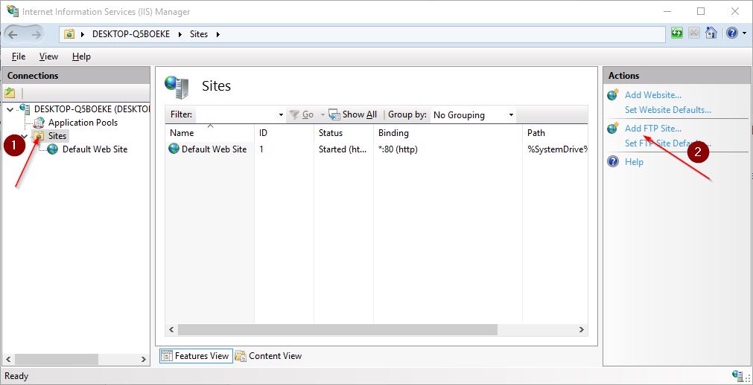Click the globe icon in Default Web Site row
This screenshot has width=753, height=385.
174,149
